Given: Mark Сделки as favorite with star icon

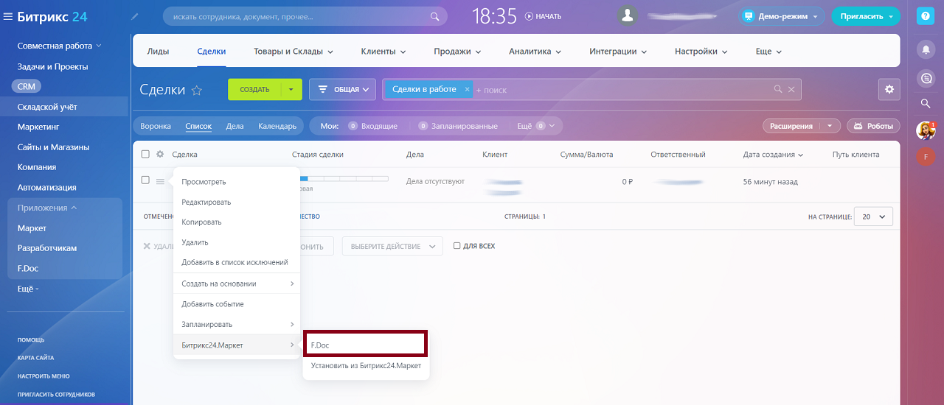Looking at the screenshot, I should [197, 90].
